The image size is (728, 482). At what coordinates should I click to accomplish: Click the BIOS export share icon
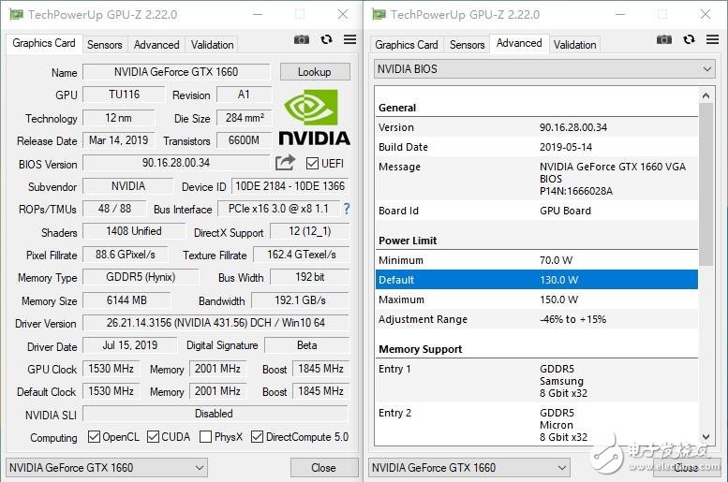click(285, 162)
